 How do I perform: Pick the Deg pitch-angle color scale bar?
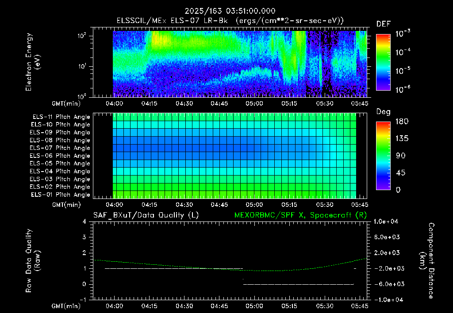click(x=383, y=156)
